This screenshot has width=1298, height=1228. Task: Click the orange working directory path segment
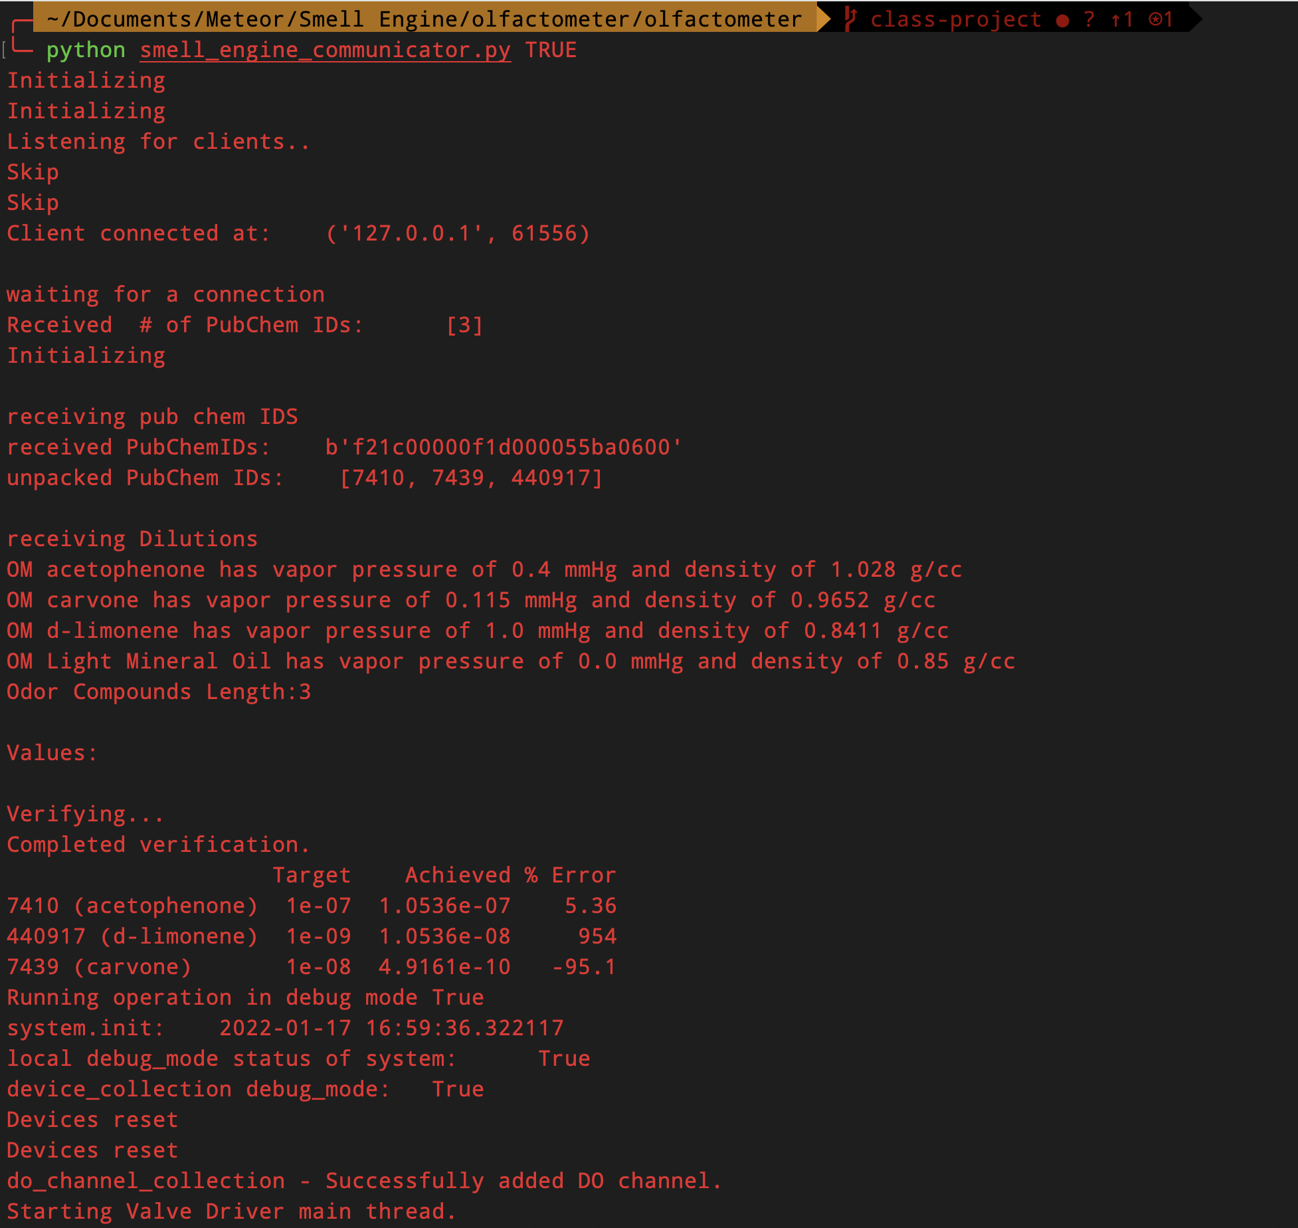coord(424,19)
